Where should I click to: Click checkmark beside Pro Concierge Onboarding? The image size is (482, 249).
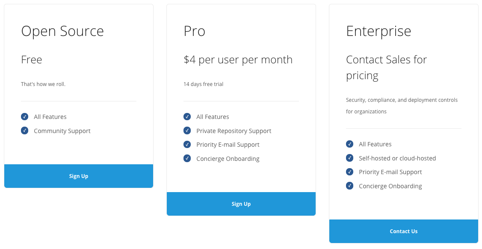[187, 158]
